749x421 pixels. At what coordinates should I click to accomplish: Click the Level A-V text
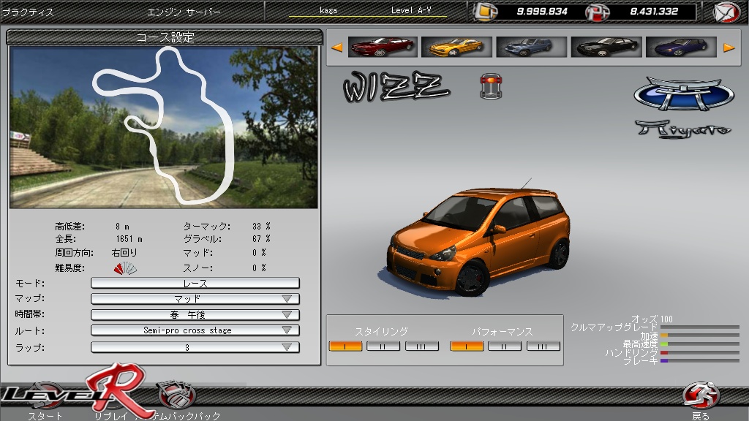click(x=411, y=10)
